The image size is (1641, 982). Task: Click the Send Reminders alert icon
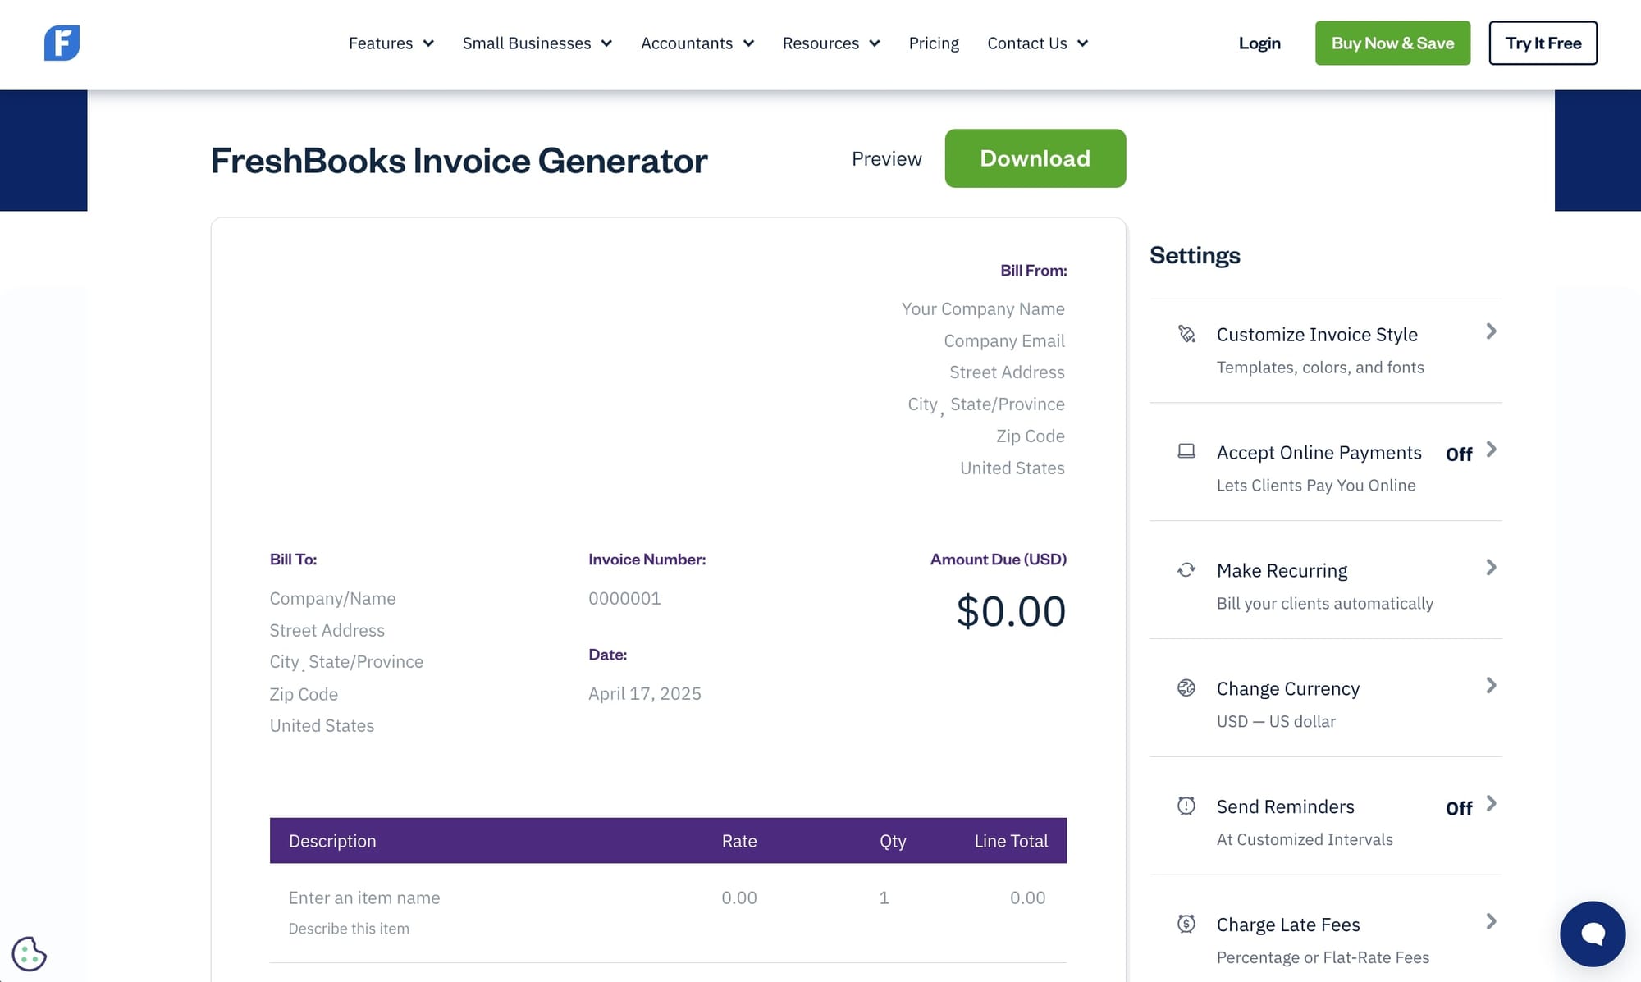(x=1187, y=805)
